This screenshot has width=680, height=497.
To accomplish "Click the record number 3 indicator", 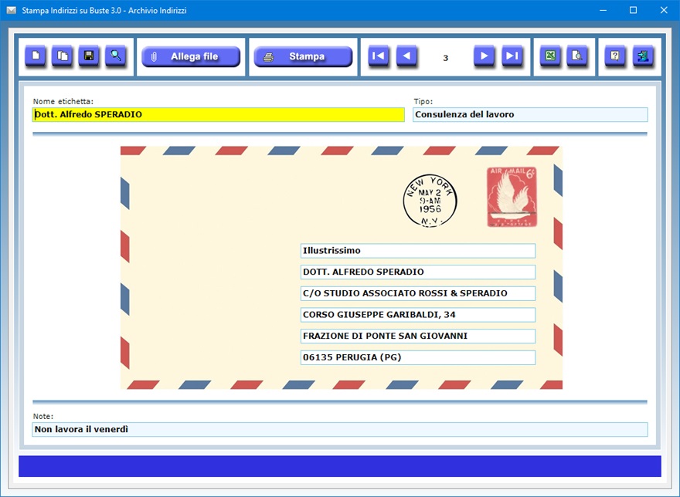I will (445, 58).
